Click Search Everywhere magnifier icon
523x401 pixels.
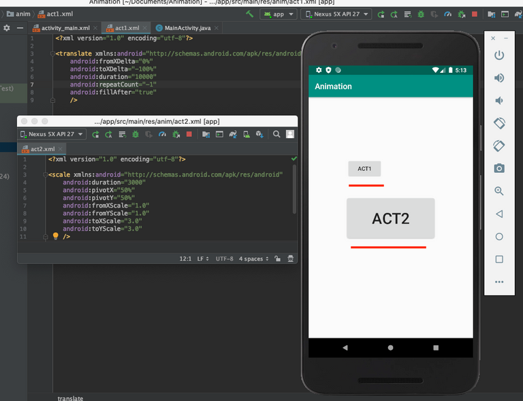[x=276, y=134]
